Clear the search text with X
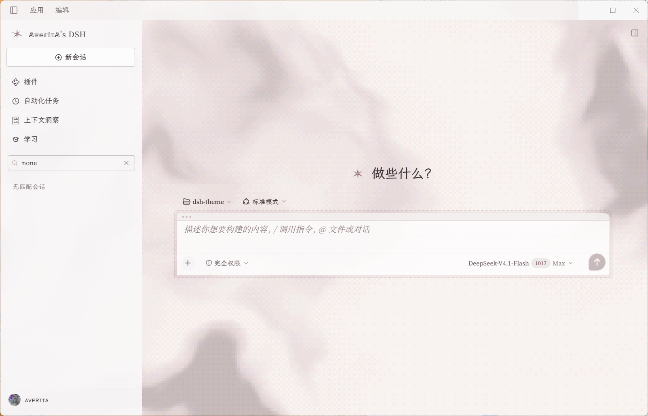Image resolution: width=648 pixels, height=416 pixels. click(x=127, y=163)
